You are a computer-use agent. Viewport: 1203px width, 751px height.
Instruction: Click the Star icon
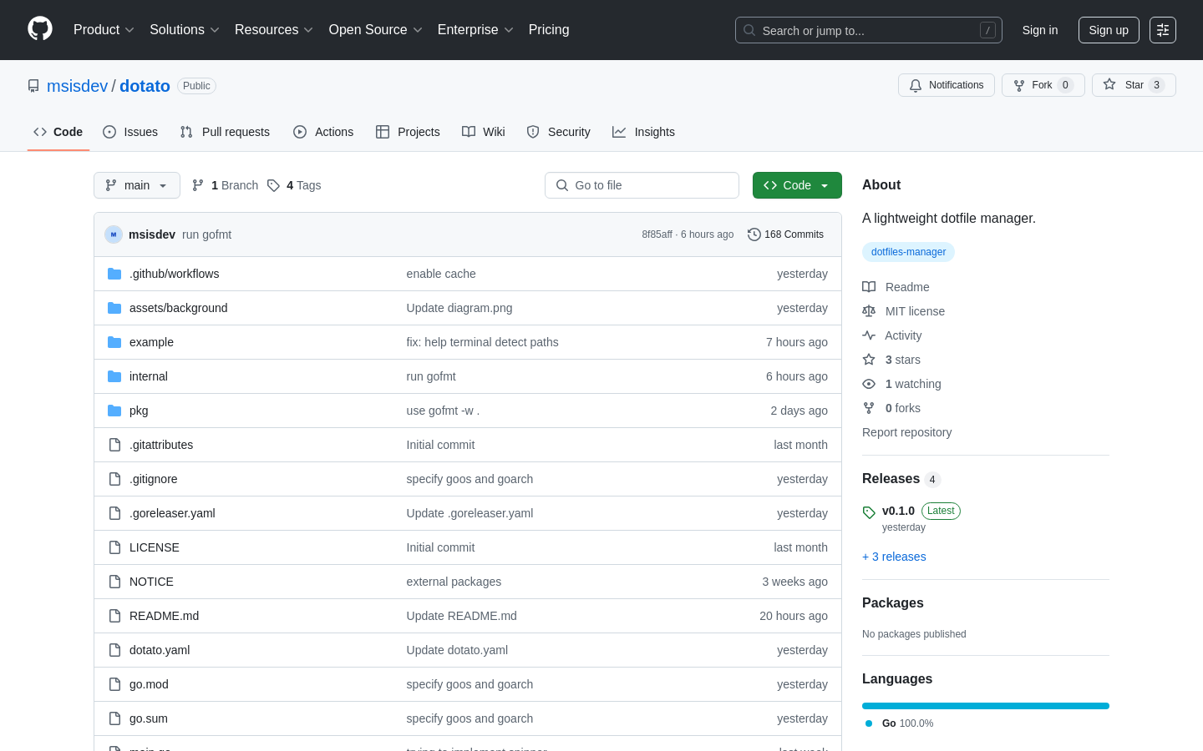click(x=1109, y=84)
